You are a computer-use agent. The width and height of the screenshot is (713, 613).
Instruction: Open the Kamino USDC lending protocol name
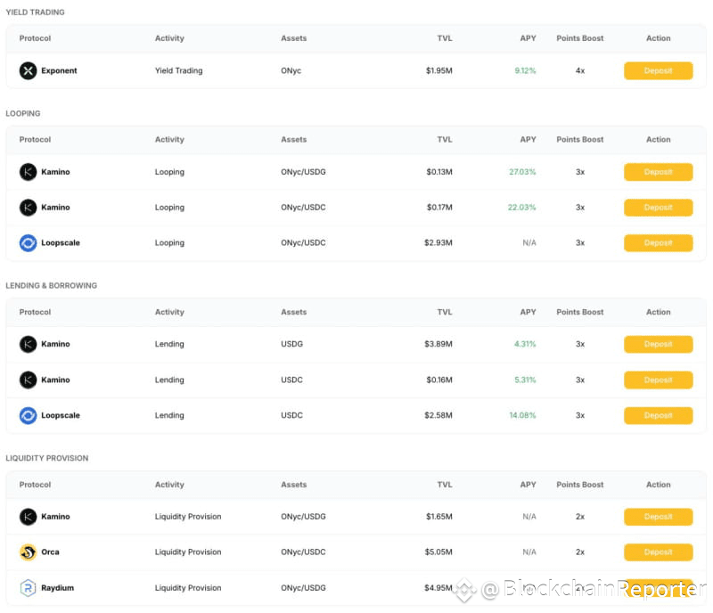click(x=55, y=380)
